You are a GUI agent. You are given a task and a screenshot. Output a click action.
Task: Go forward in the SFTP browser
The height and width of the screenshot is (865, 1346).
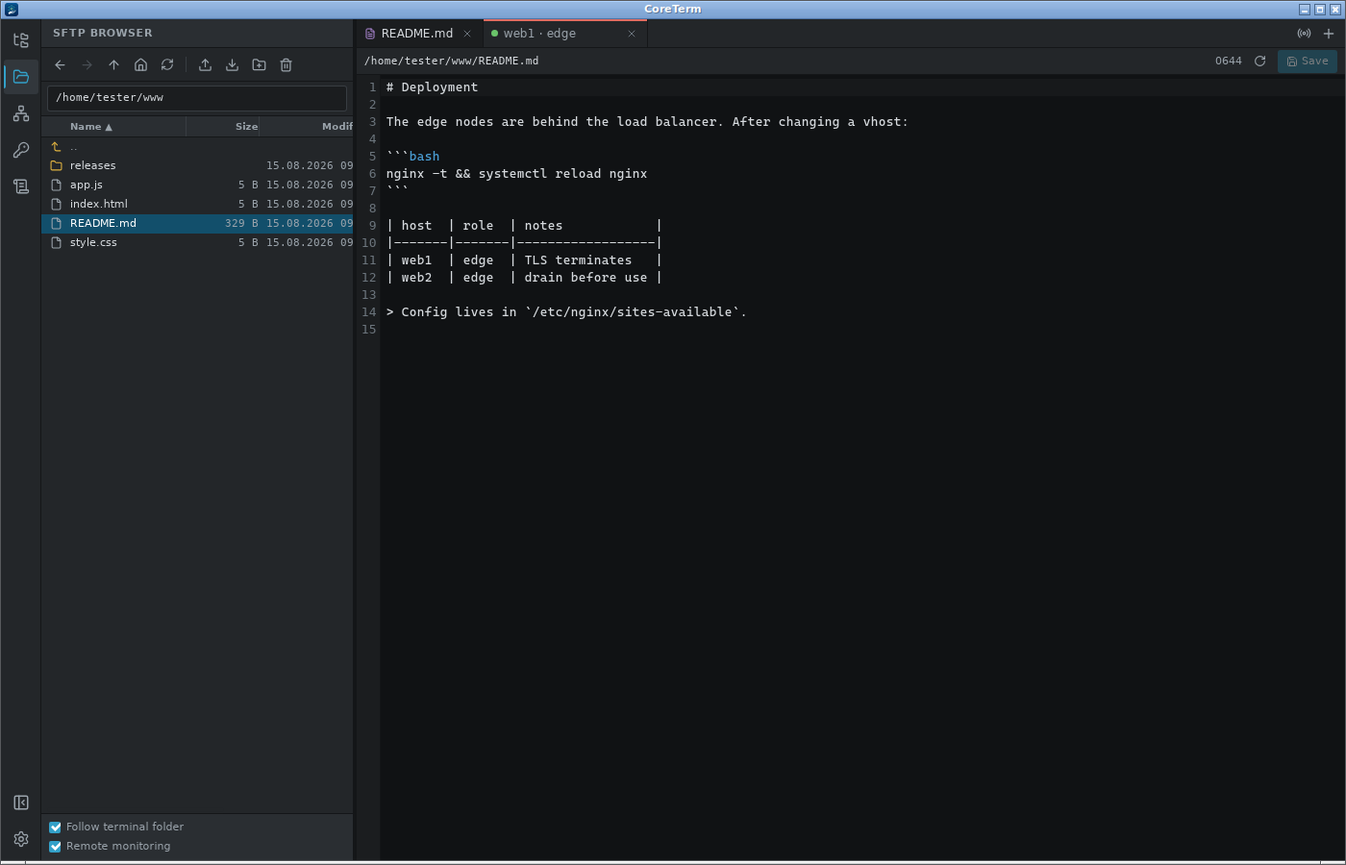pos(87,65)
